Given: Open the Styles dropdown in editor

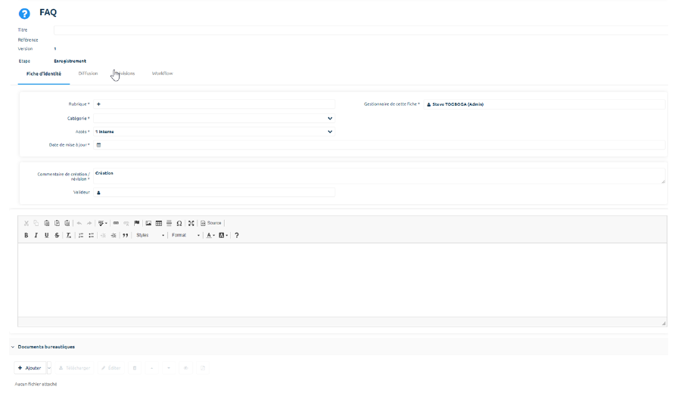Looking at the screenshot, I should point(149,236).
